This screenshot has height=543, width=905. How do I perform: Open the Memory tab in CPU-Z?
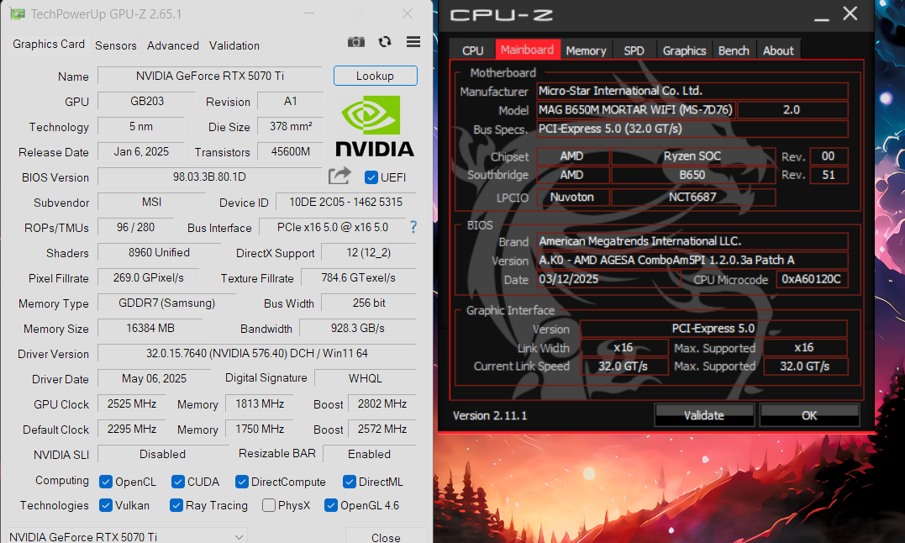pos(586,50)
